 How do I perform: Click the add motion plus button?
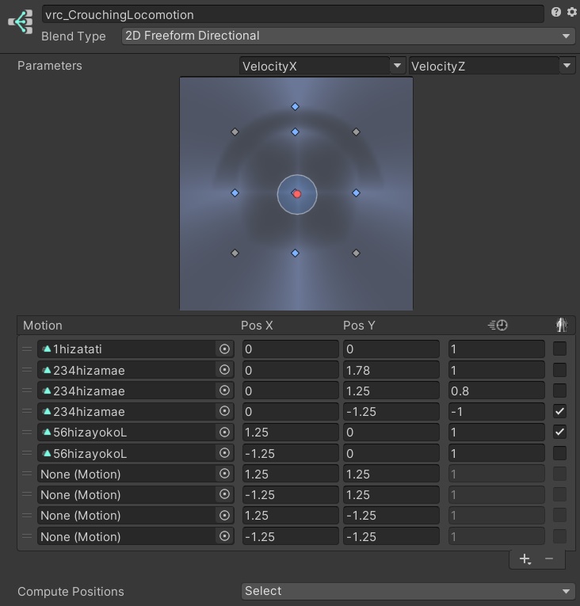coord(525,558)
